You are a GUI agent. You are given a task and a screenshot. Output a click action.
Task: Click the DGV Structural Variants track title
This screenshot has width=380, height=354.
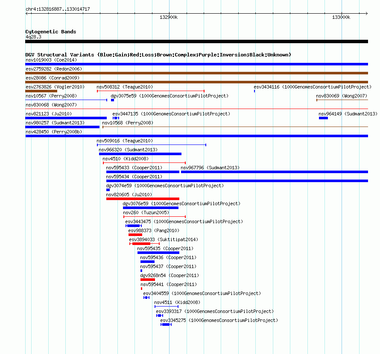(x=158, y=55)
